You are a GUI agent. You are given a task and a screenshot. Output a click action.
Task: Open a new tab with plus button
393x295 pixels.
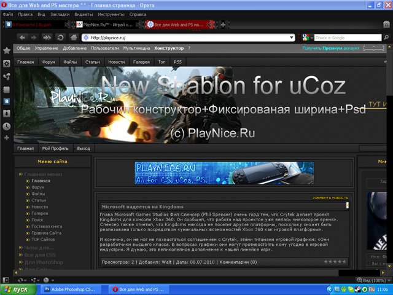tap(223, 25)
